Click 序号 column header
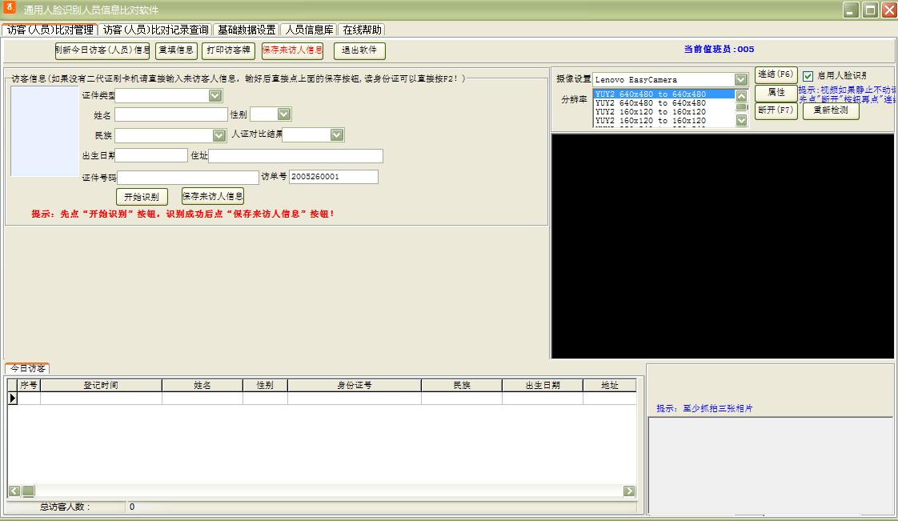The height and width of the screenshot is (521, 898). (x=29, y=385)
